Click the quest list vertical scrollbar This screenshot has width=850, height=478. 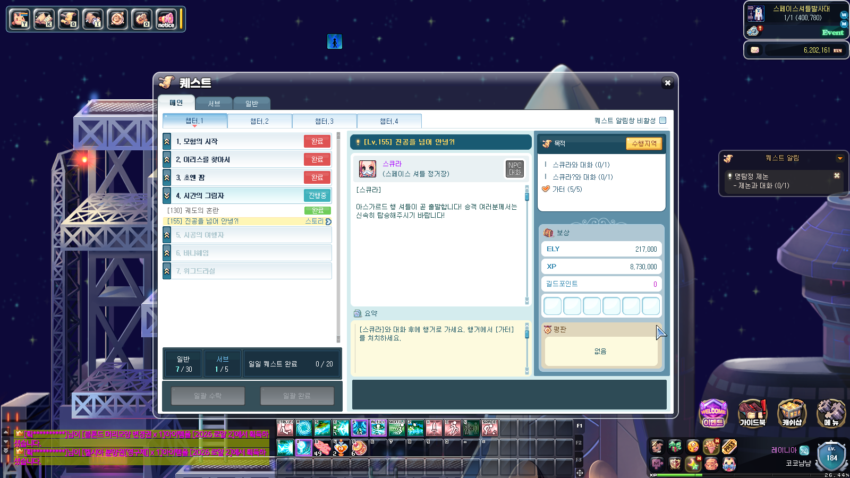pyautogui.click(x=338, y=239)
